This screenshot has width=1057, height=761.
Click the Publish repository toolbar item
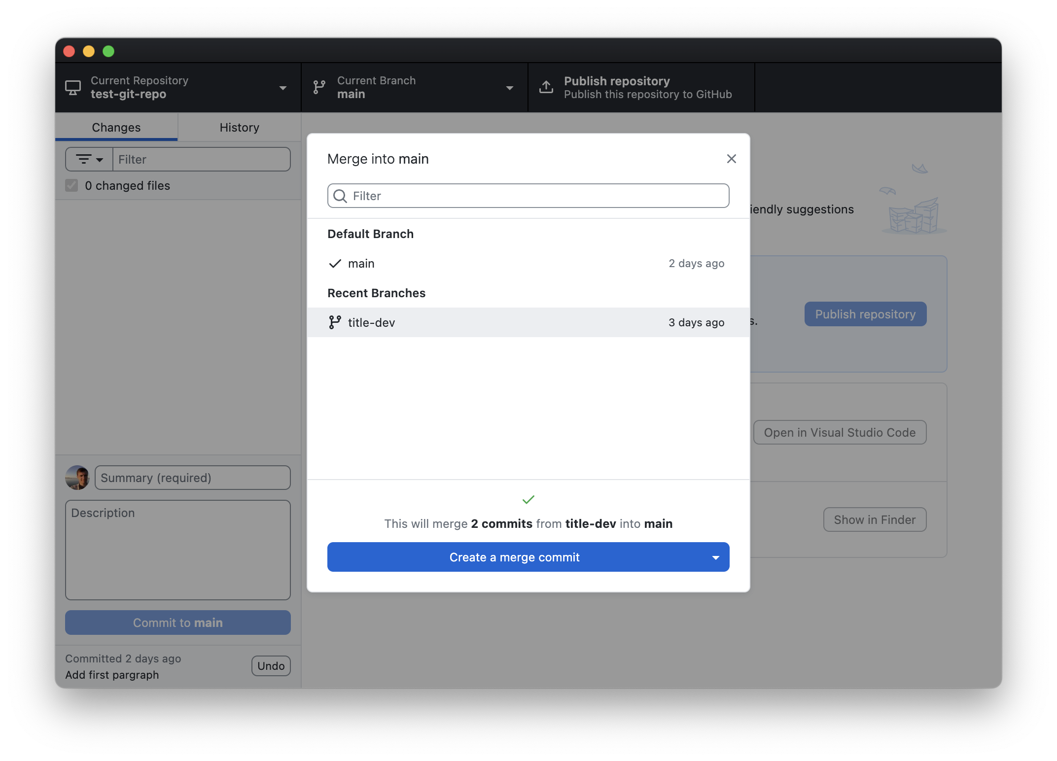641,88
